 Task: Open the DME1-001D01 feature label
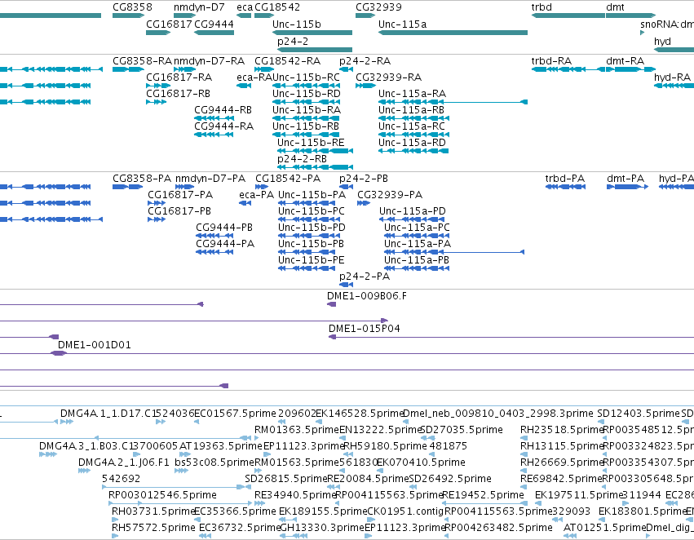[95, 345]
